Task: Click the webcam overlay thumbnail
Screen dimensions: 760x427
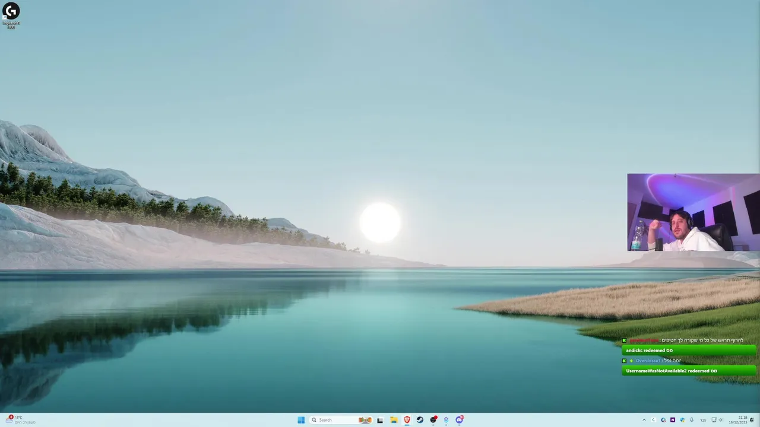Action: [693, 212]
